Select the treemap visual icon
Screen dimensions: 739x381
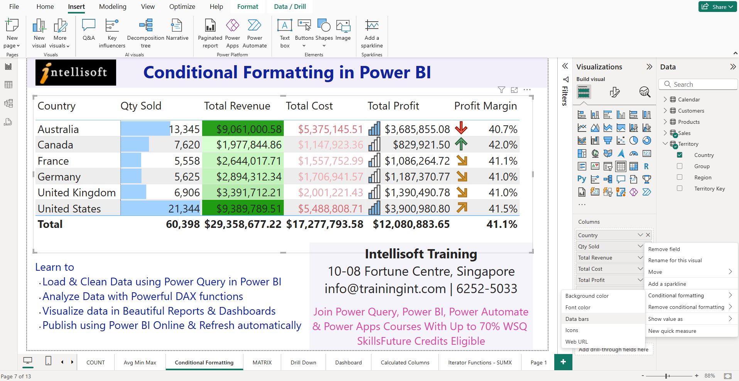click(x=582, y=153)
